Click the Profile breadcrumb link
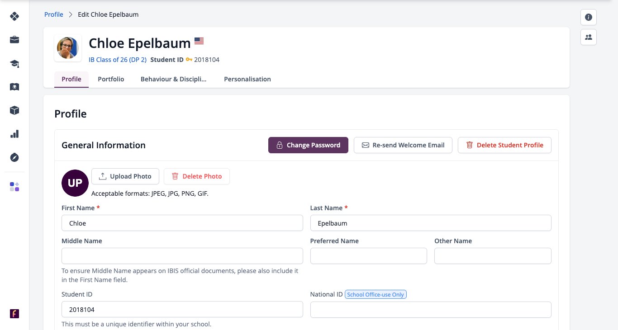 coord(54,14)
